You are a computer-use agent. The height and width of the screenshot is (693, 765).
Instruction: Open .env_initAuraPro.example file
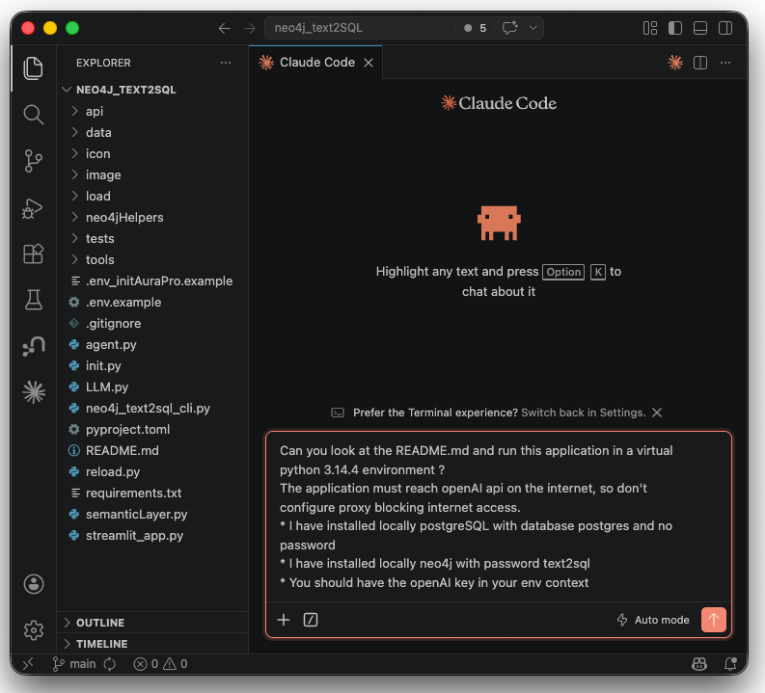[x=152, y=280]
